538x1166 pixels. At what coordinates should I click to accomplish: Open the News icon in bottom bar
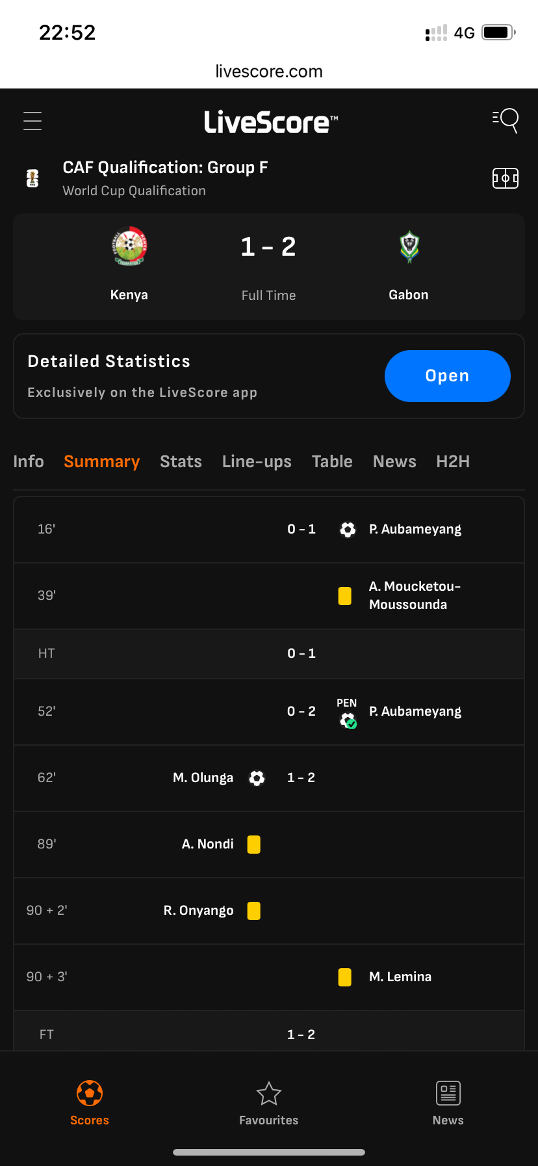[x=448, y=1093]
